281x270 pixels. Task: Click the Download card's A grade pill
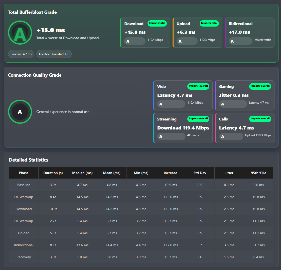pyautogui.click(x=135, y=41)
